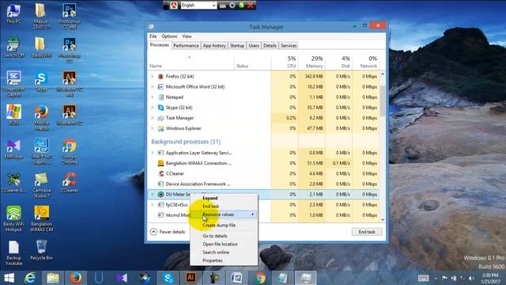
Task: Click the volume icon in system tray
Action: 471,278
